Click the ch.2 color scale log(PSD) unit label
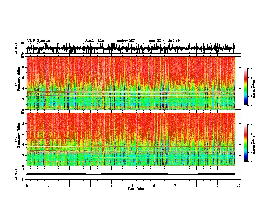 pyautogui.click(x=254, y=144)
